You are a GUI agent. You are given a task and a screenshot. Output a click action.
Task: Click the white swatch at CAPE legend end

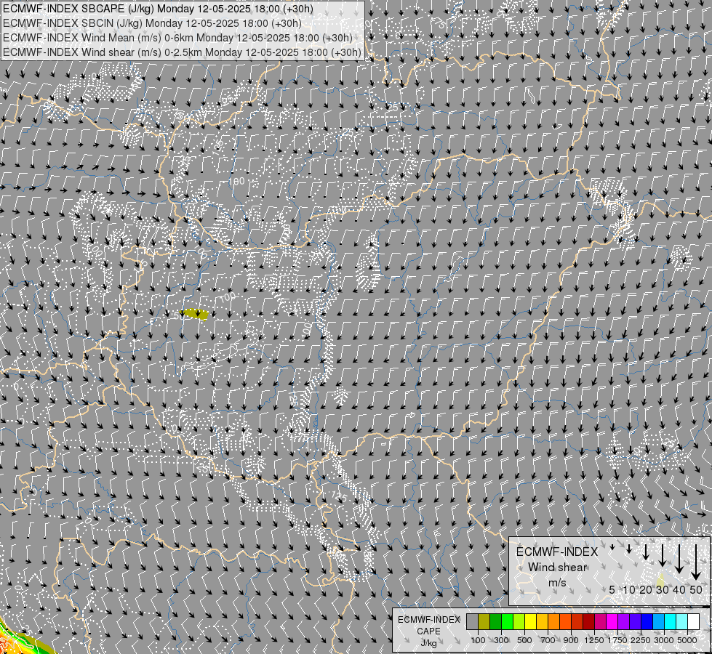pos(694,622)
